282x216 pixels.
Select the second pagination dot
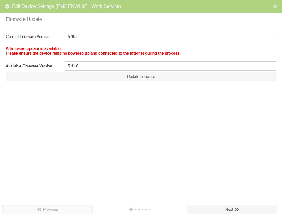(135, 209)
